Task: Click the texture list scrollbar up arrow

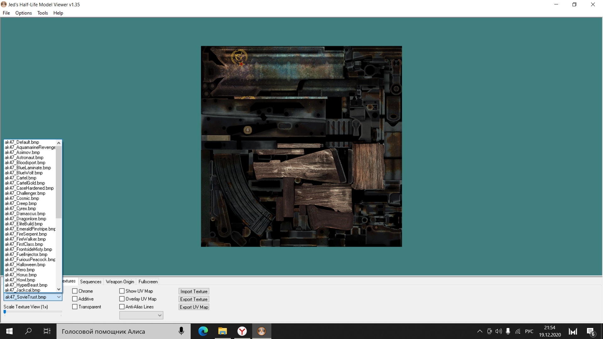Action: pyautogui.click(x=59, y=143)
